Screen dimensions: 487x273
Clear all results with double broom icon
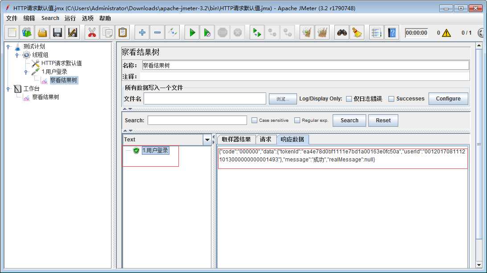point(322,32)
